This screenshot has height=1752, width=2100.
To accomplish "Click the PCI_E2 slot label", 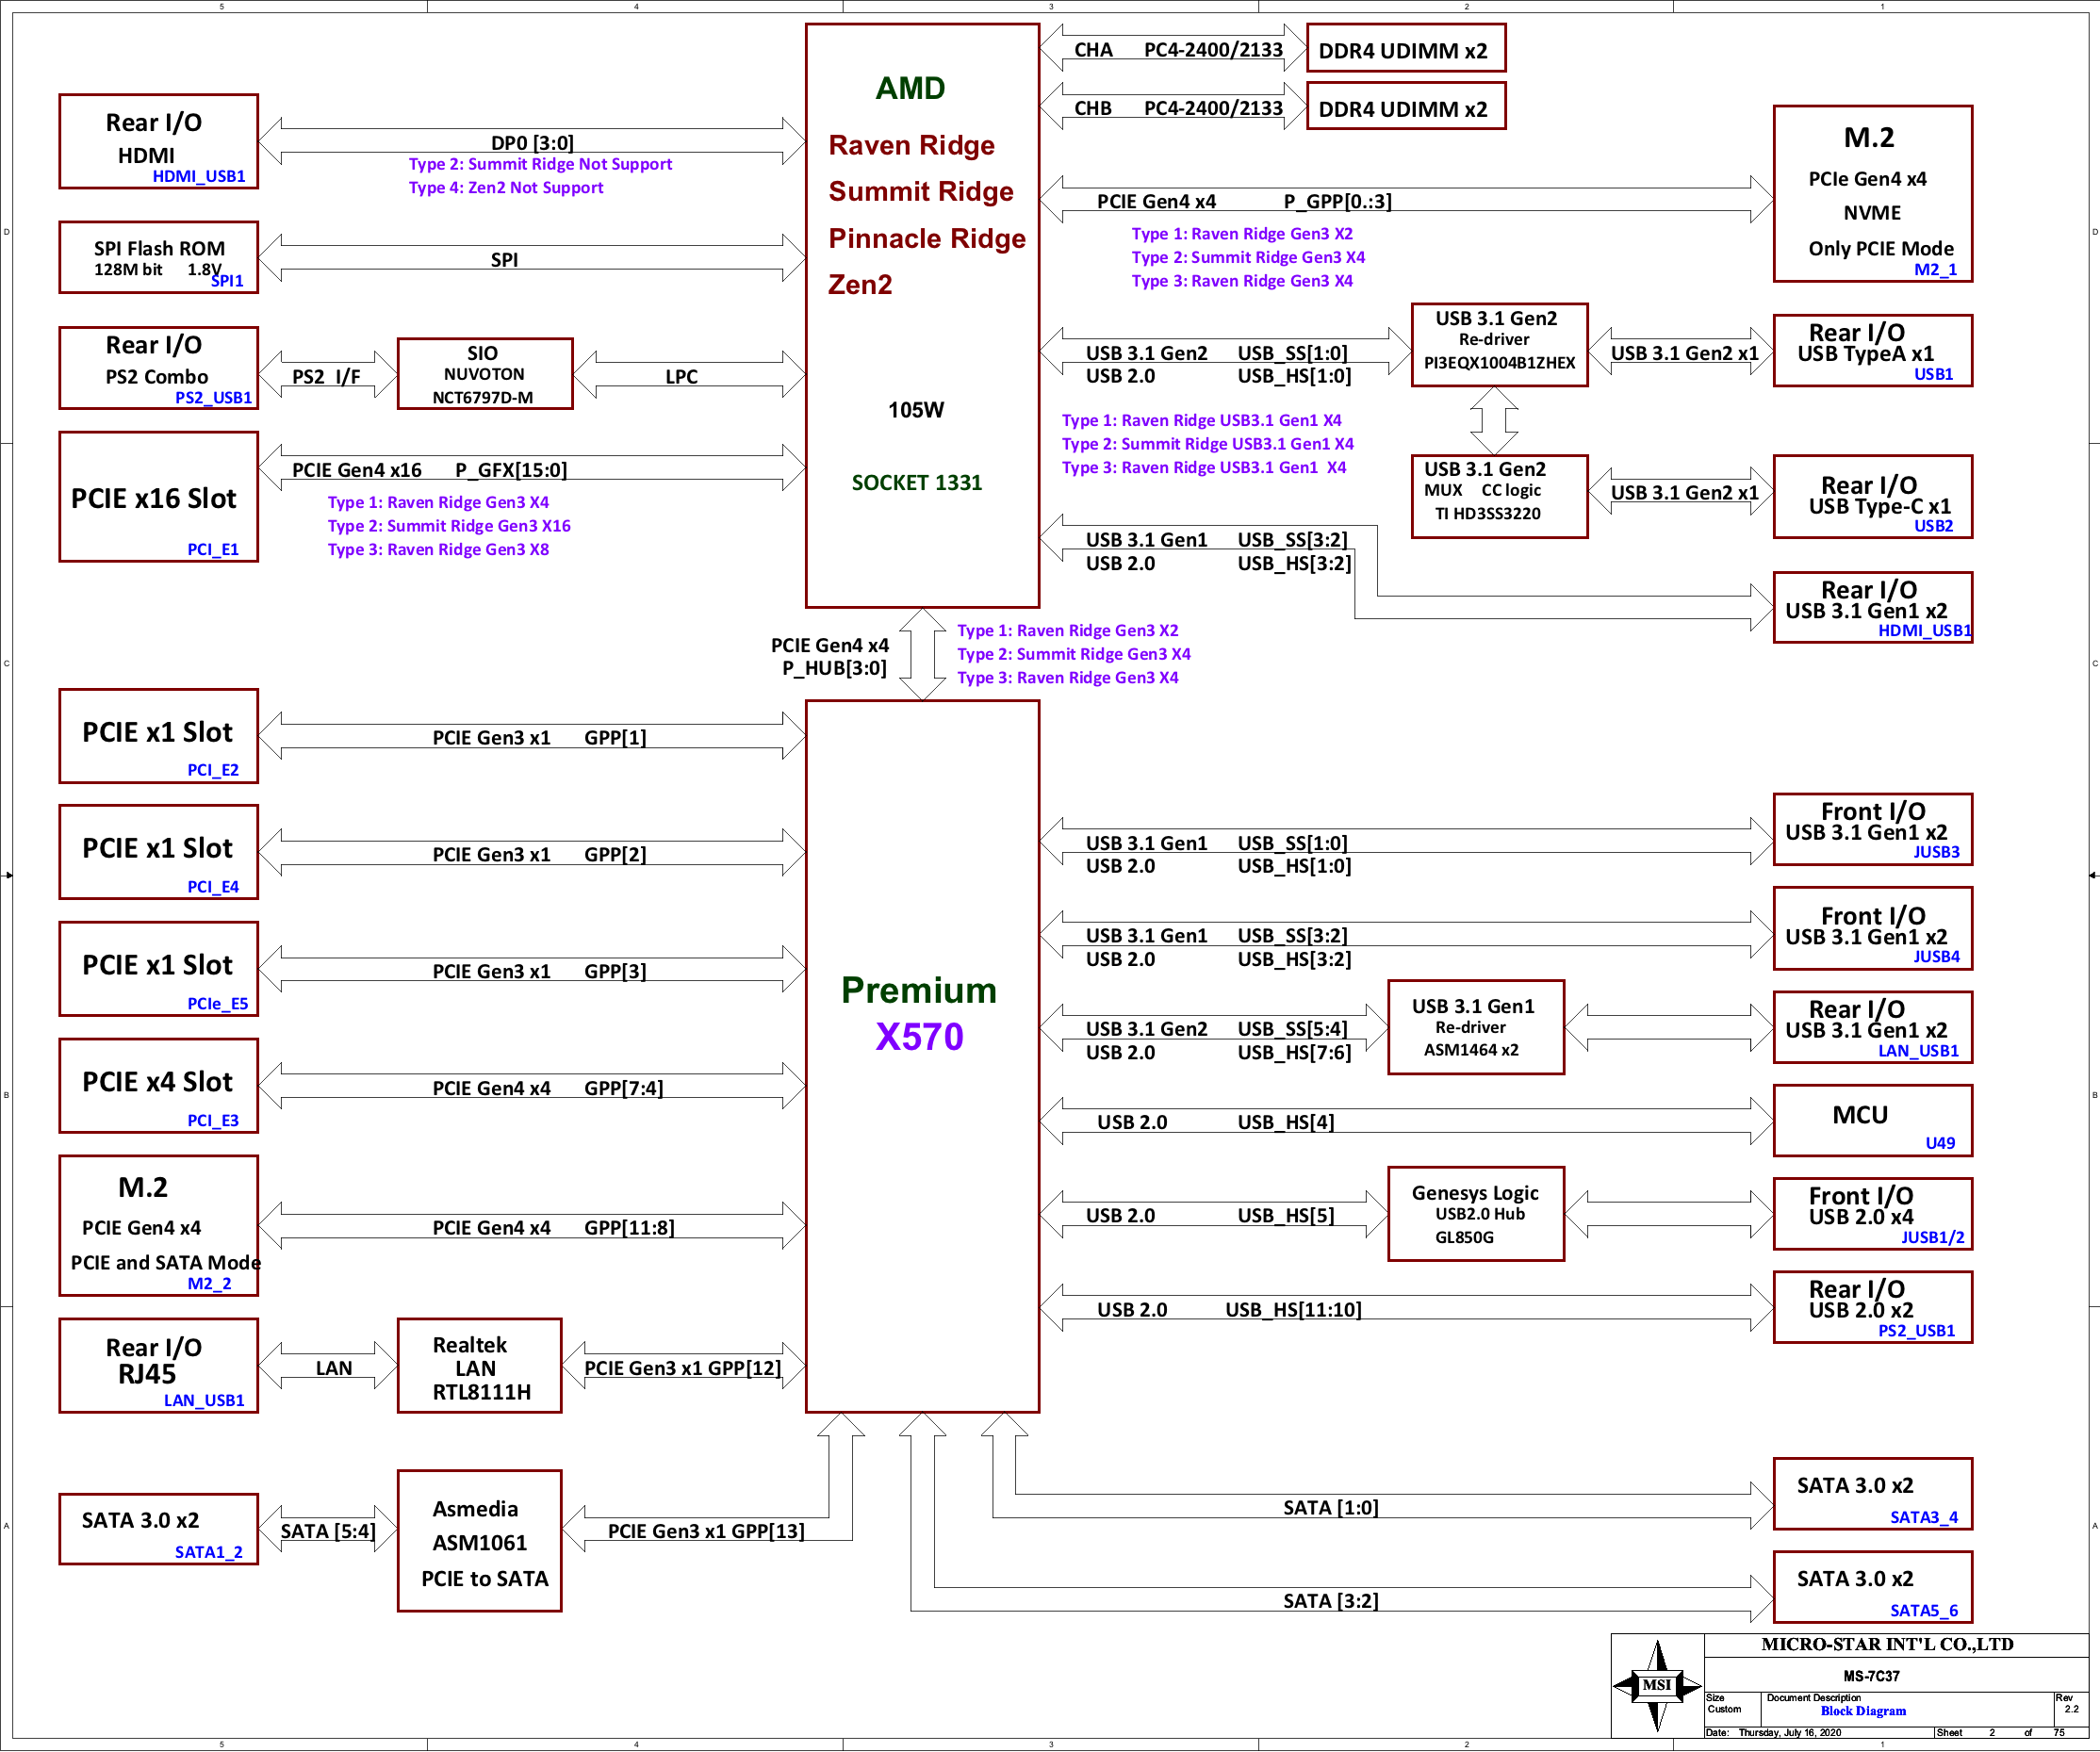I will point(213,770).
